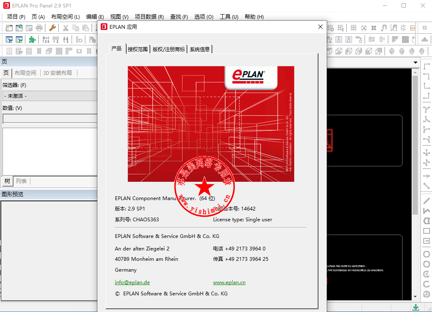Click the 40789 Monheim am Rhein address
432x312 pixels.
point(146,259)
